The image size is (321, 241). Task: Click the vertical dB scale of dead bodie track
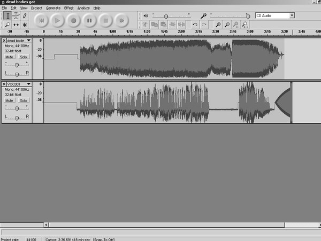[38, 59]
